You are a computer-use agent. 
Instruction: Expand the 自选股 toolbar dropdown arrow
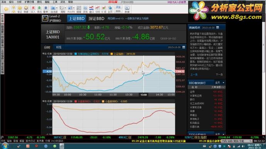pos(57,8)
